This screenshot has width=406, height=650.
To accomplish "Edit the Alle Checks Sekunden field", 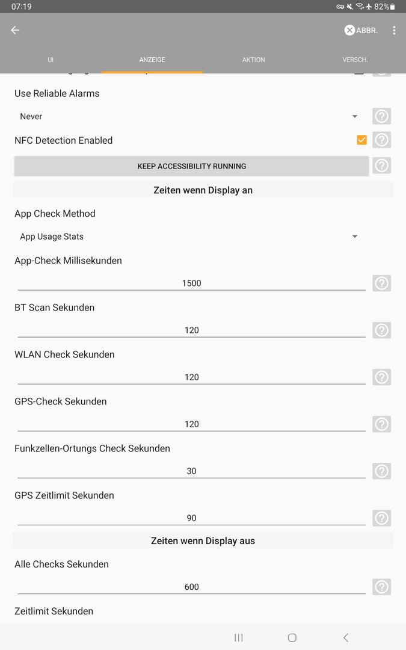I will 191,587.
